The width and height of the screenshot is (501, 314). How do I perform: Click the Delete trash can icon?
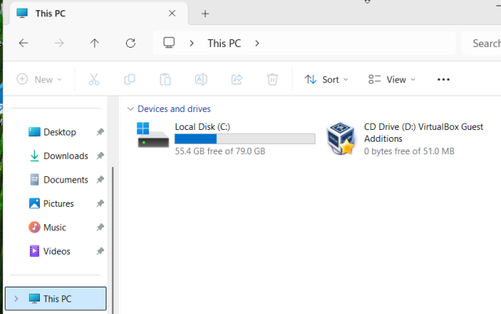tap(272, 79)
